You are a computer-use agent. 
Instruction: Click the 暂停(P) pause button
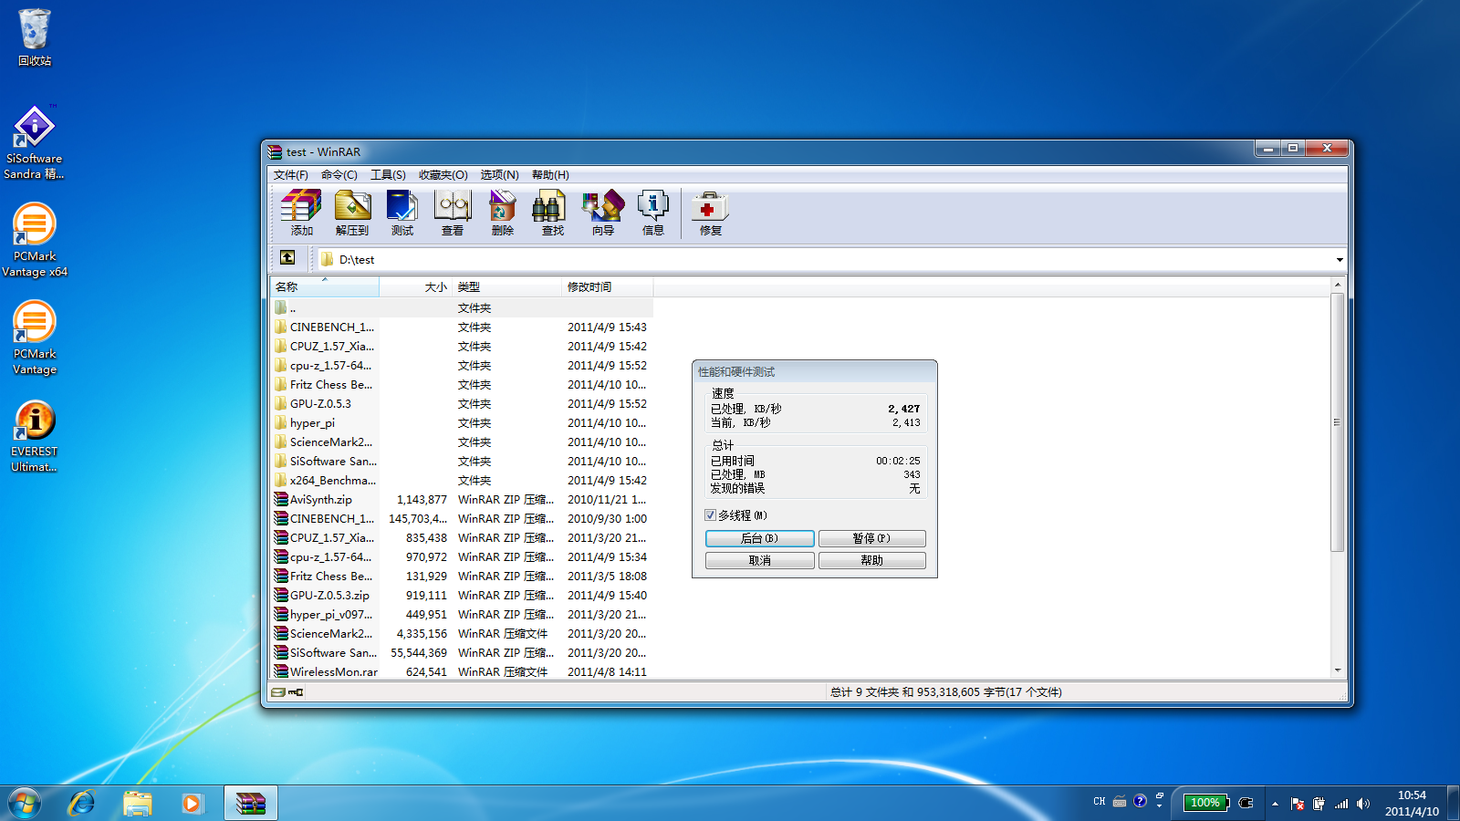[x=871, y=538]
